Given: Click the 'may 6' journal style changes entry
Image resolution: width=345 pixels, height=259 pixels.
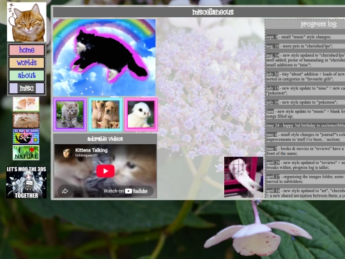Looking at the screenshot, I should (x=305, y=137).
